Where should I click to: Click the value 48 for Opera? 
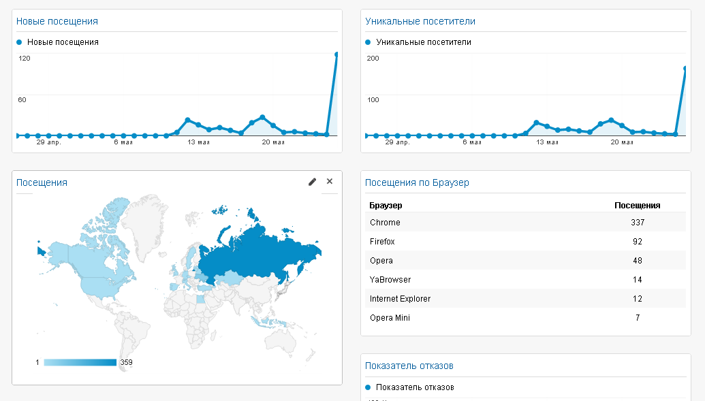638,261
